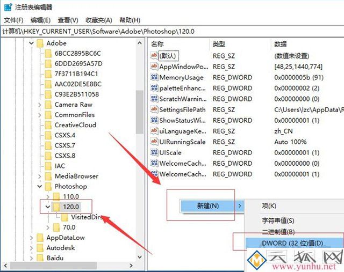Open the 帮助(H) menu

(130, 20)
